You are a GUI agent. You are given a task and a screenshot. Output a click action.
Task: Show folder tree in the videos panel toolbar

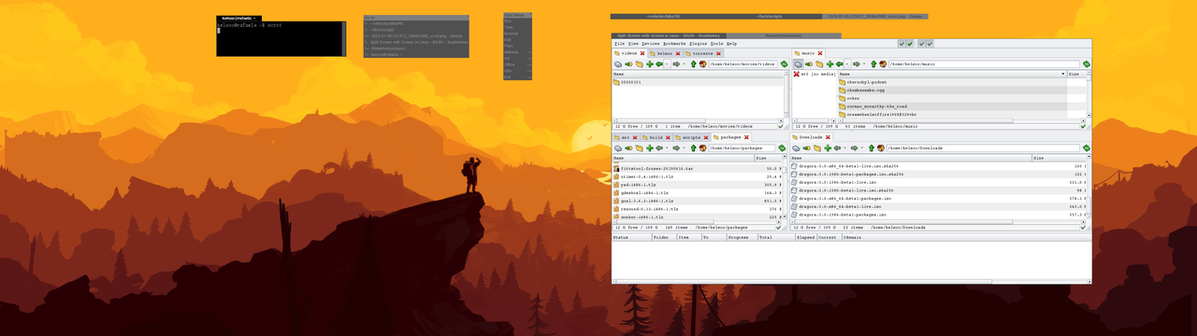[640, 64]
